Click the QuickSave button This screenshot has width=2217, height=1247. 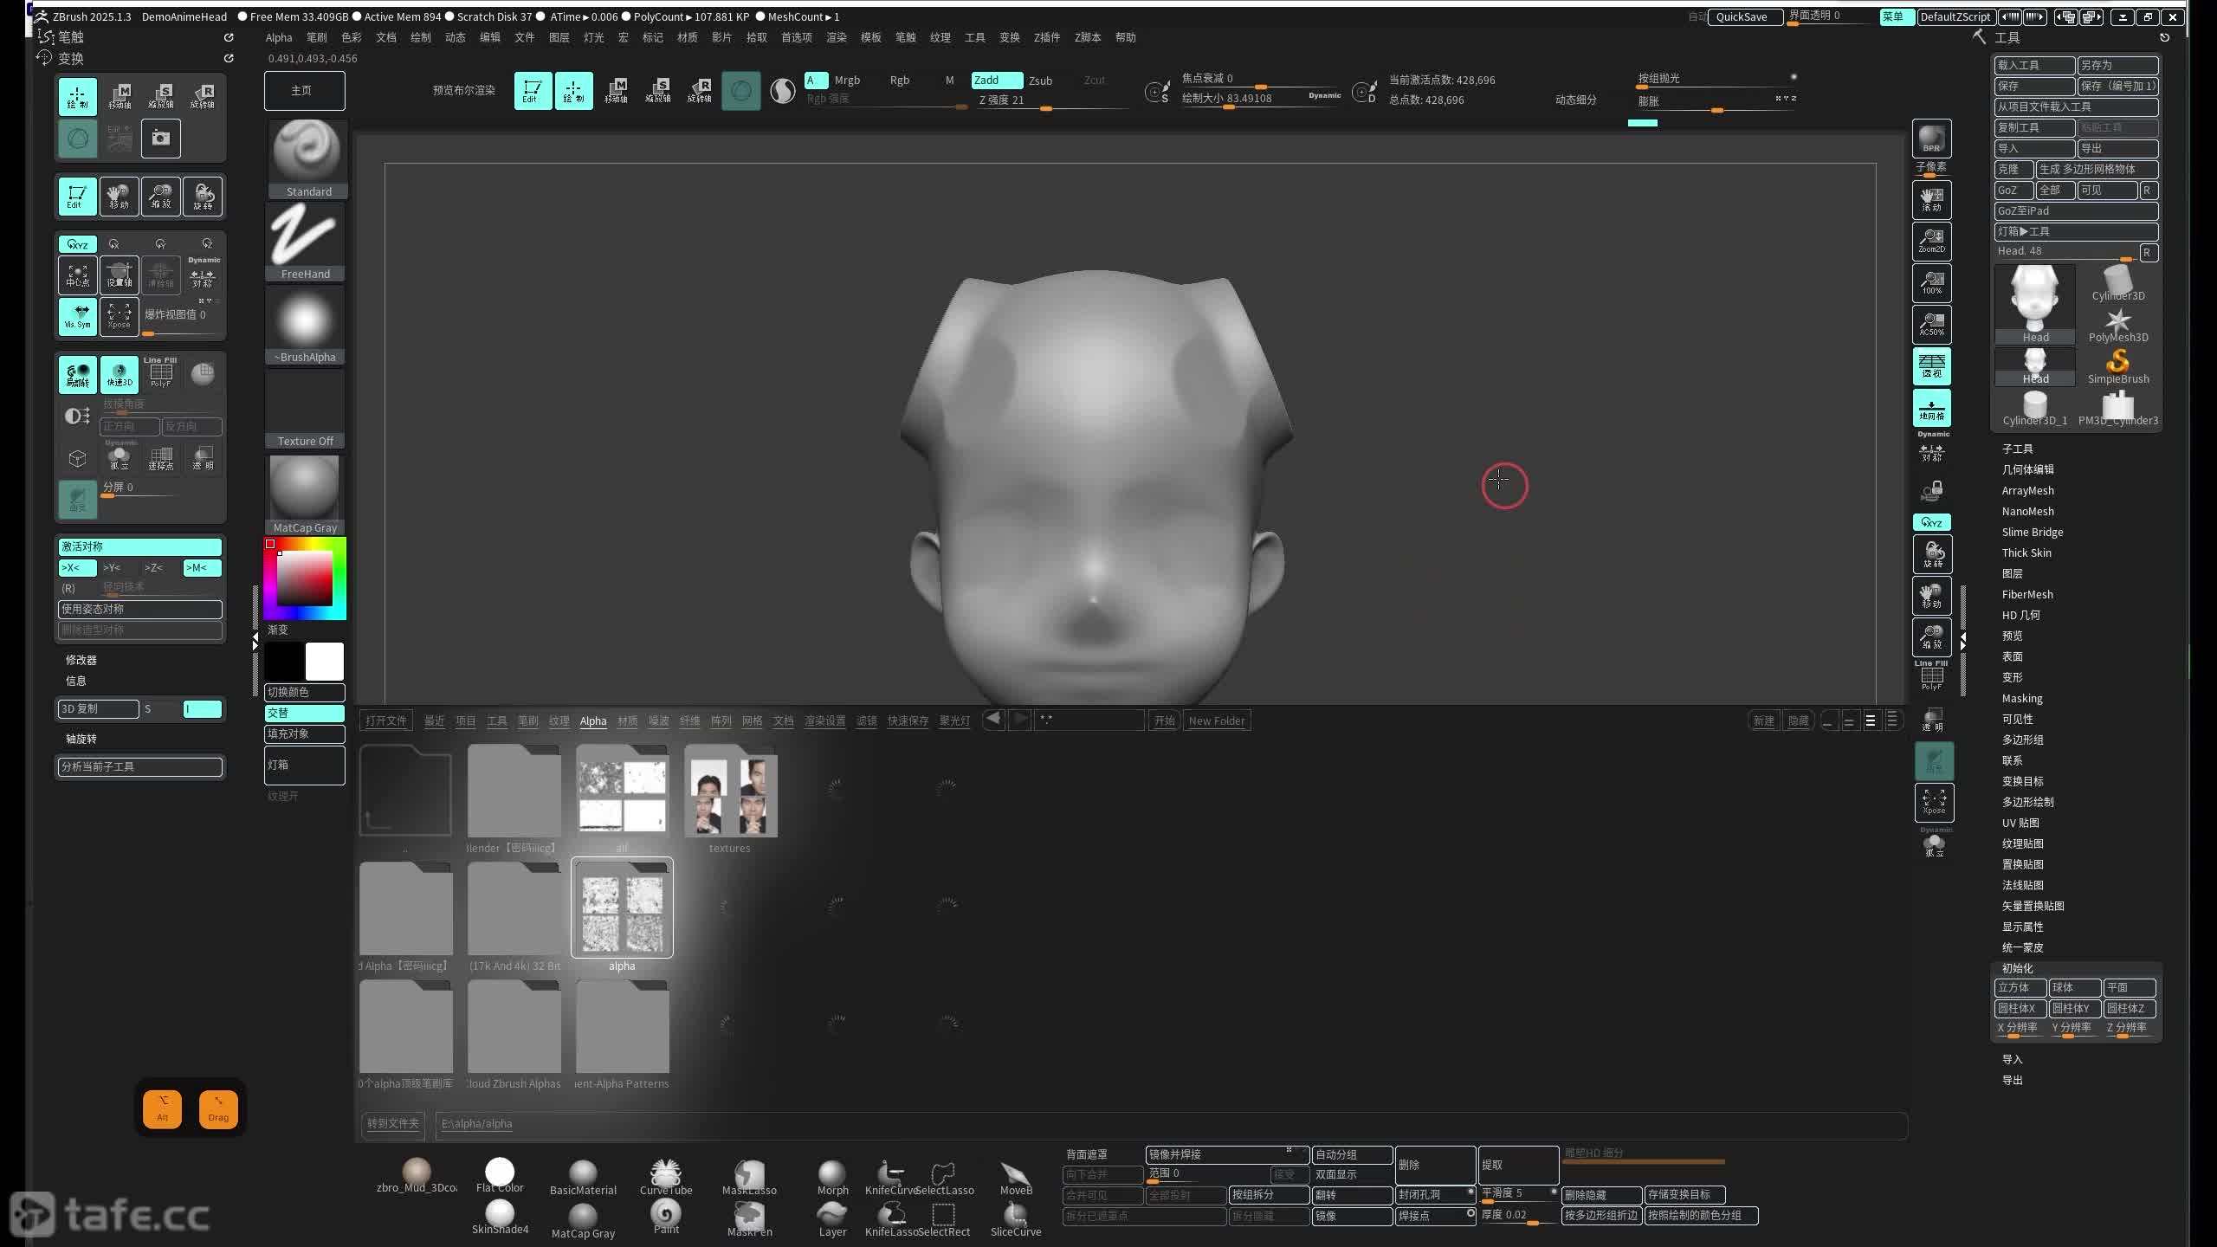tap(1744, 16)
